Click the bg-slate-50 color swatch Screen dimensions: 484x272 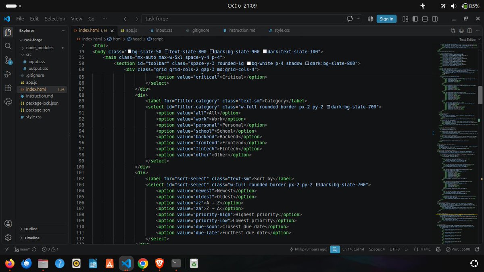pos(130,52)
